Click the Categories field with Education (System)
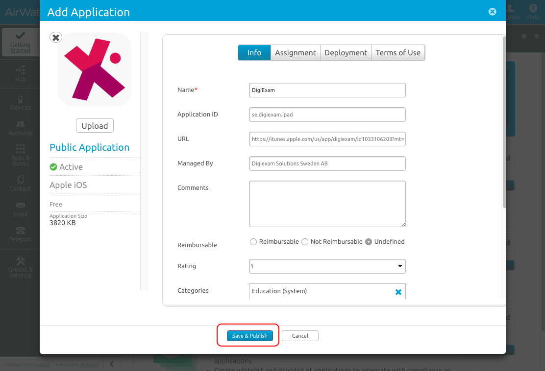The height and width of the screenshot is (371, 545). tap(327, 291)
